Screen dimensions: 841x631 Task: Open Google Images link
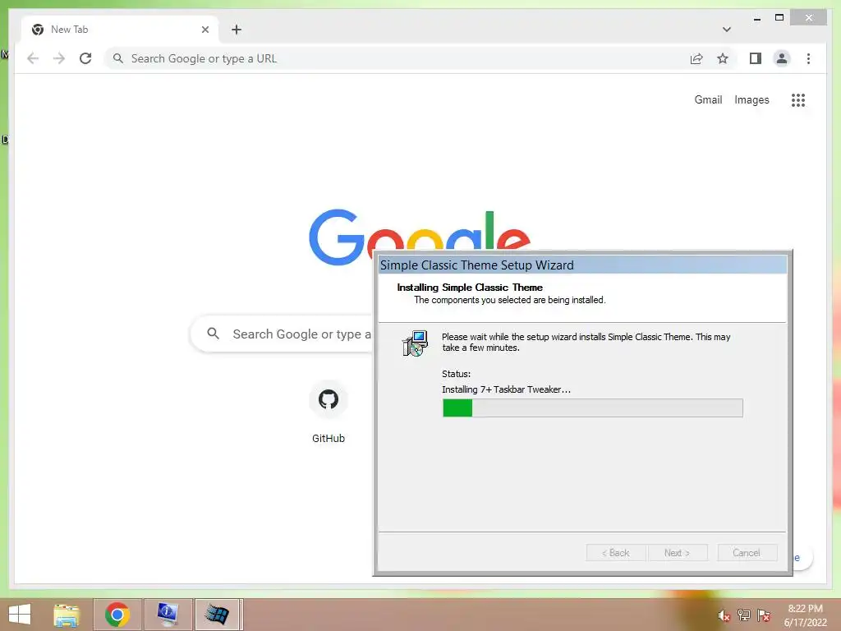coord(751,99)
